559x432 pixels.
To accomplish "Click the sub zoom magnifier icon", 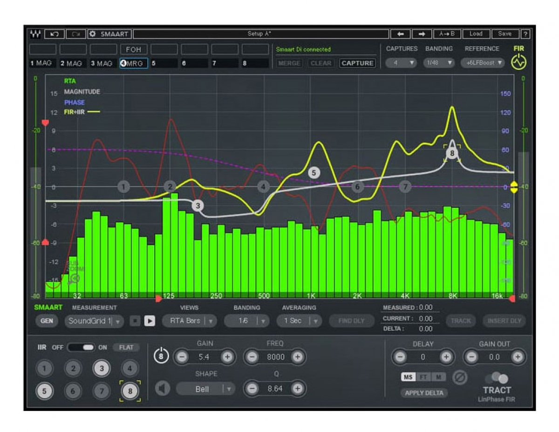I will [74, 279].
